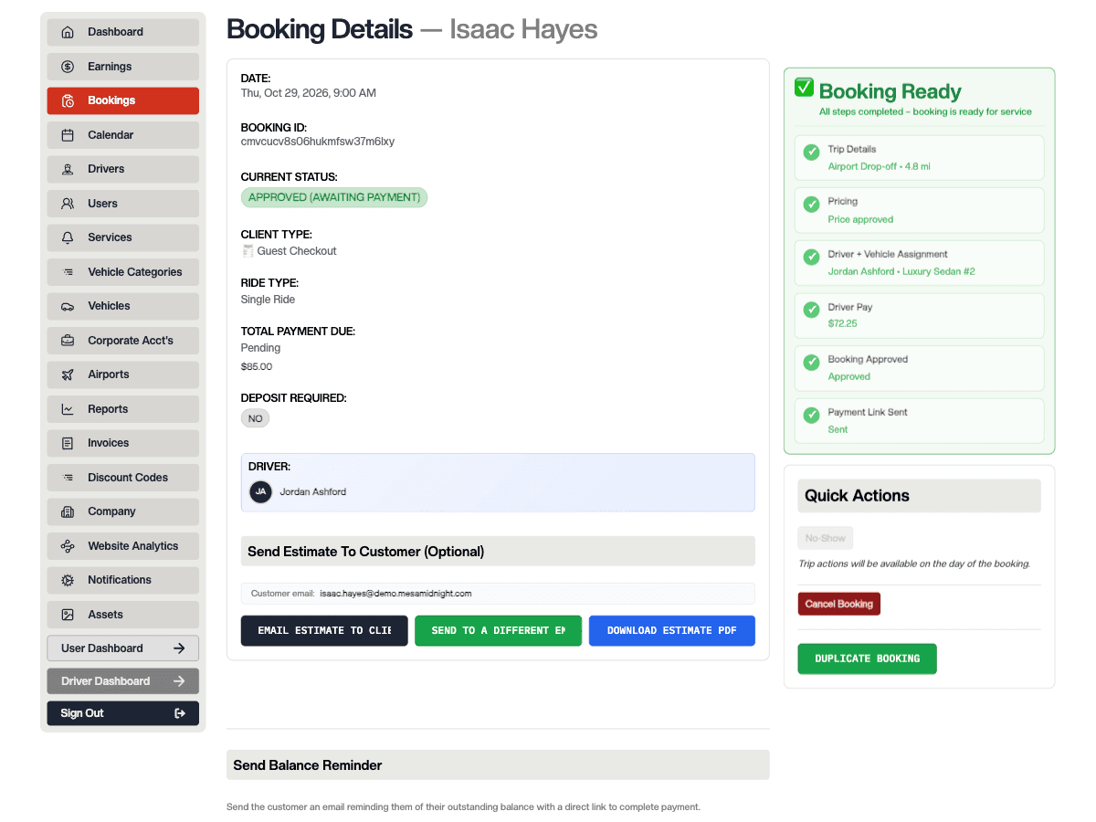
Task: Click the Company building icon
Action: pyautogui.click(x=68, y=511)
